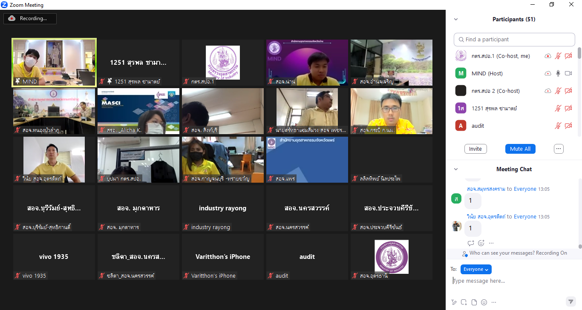Collapse the Participants panel chevron
Viewport: 582px width, 310px height.
click(456, 19)
